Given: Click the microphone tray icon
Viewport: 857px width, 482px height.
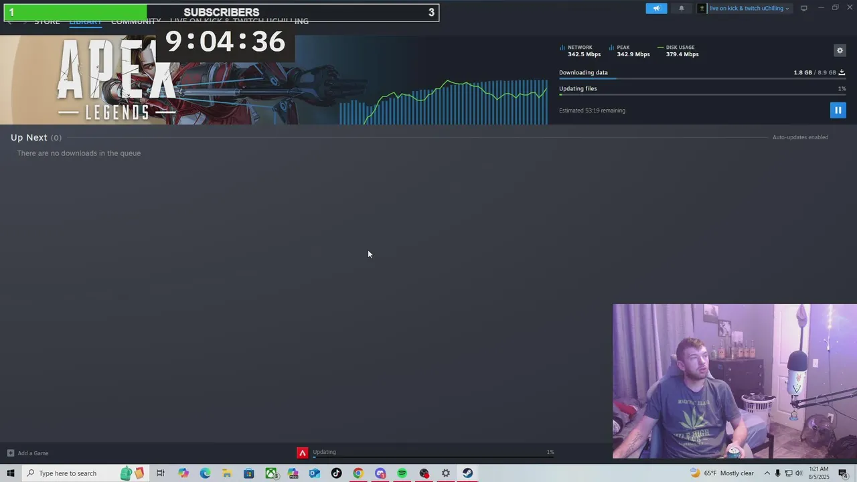Looking at the screenshot, I should (x=777, y=473).
